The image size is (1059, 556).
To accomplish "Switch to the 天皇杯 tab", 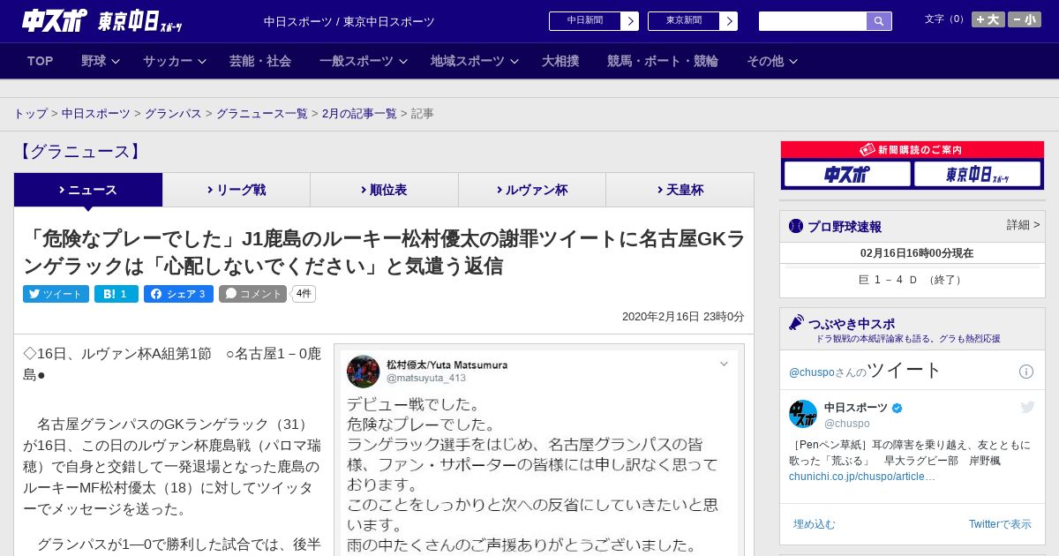I will 680,190.
